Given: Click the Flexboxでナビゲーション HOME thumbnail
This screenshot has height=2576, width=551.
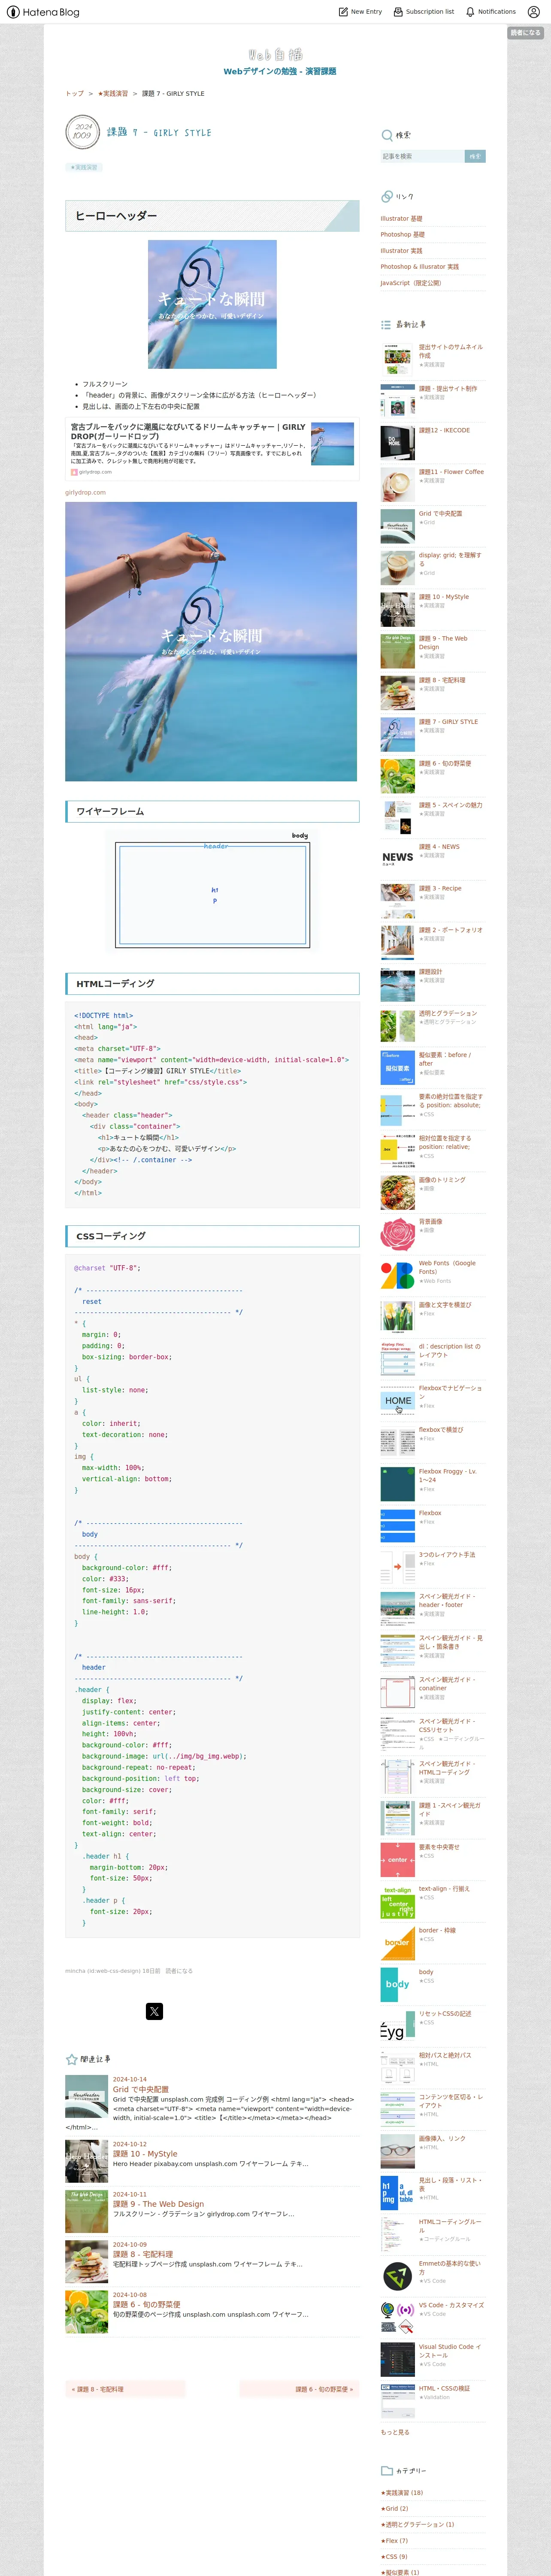Looking at the screenshot, I should click(397, 1400).
